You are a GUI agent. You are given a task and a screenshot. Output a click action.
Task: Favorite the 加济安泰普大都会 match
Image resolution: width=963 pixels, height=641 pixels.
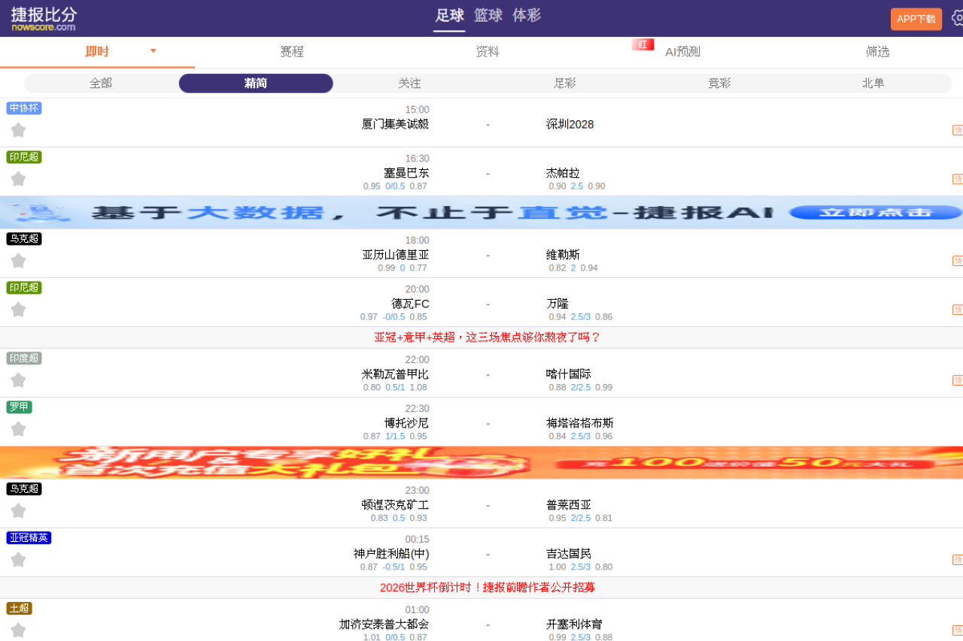(18, 630)
